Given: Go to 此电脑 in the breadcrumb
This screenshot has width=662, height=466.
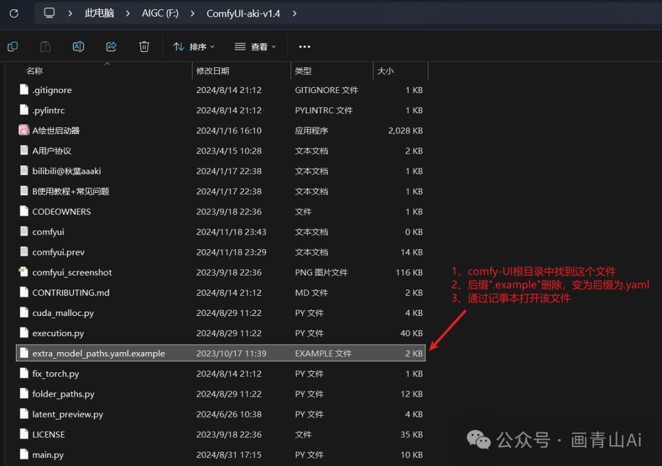Looking at the screenshot, I should point(99,13).
